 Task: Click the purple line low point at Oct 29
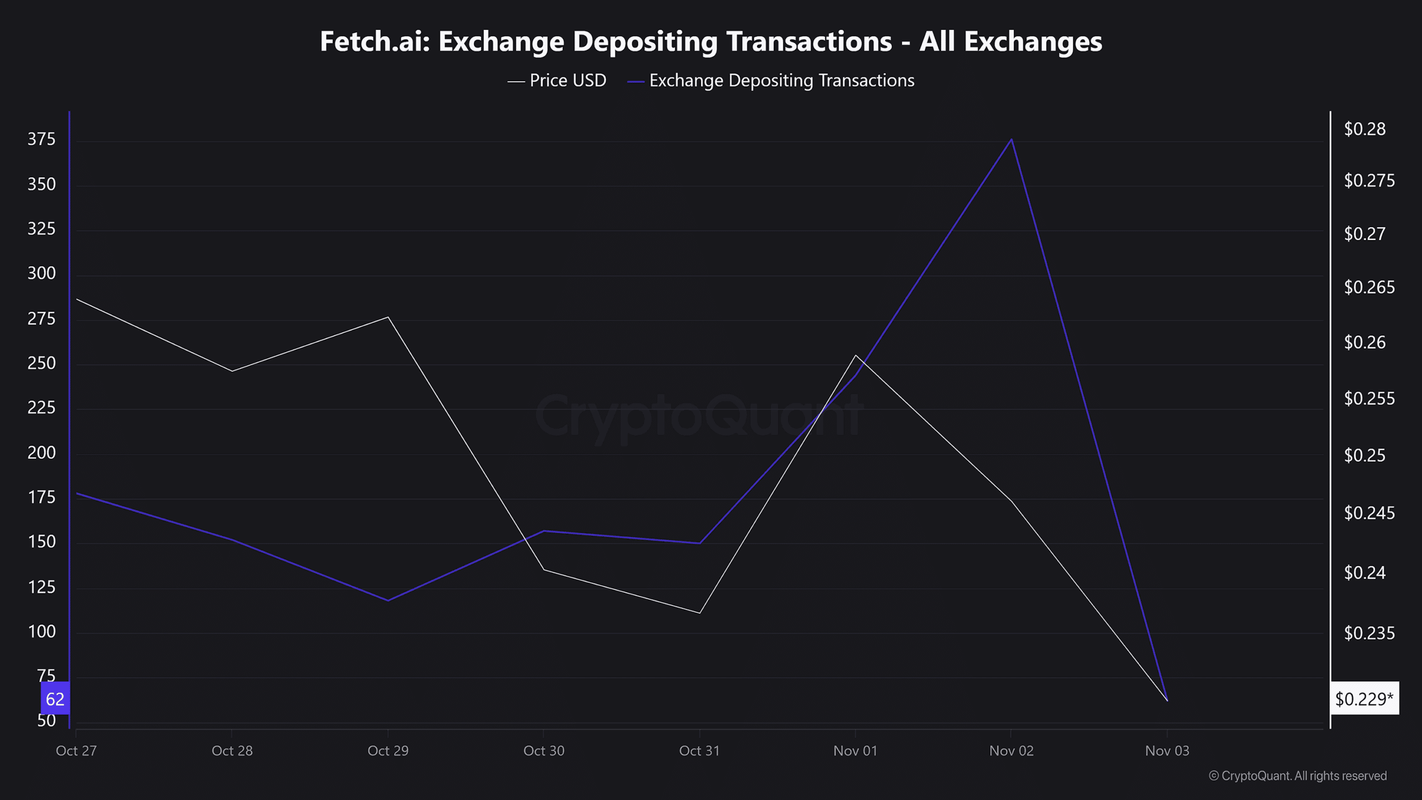click(388, 600)
